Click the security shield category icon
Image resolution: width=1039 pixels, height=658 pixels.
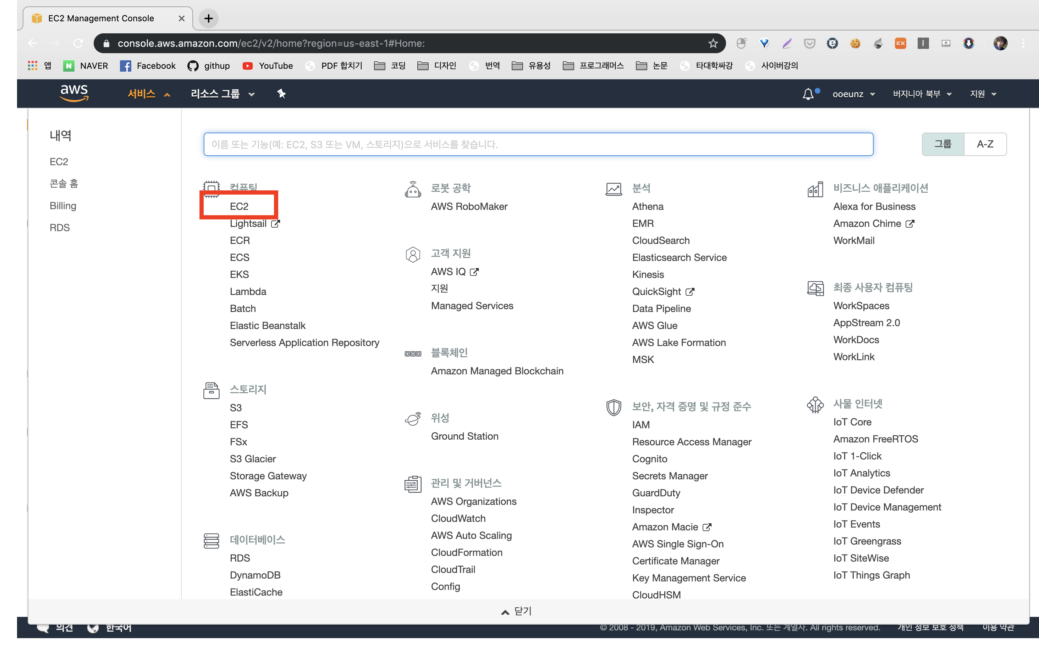click(614, 407)
